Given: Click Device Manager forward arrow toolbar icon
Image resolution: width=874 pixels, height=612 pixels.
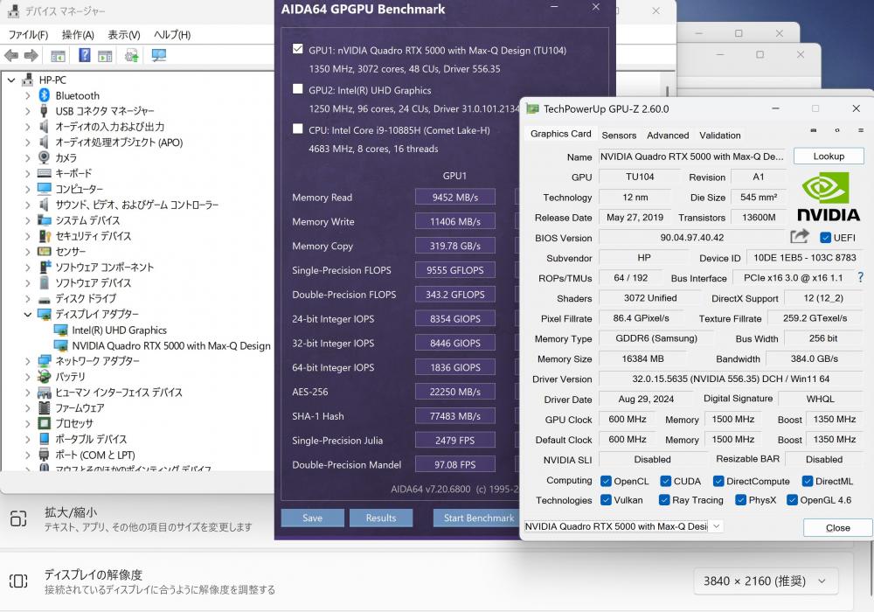Looking at the screenshot, I should pos(31,55).
